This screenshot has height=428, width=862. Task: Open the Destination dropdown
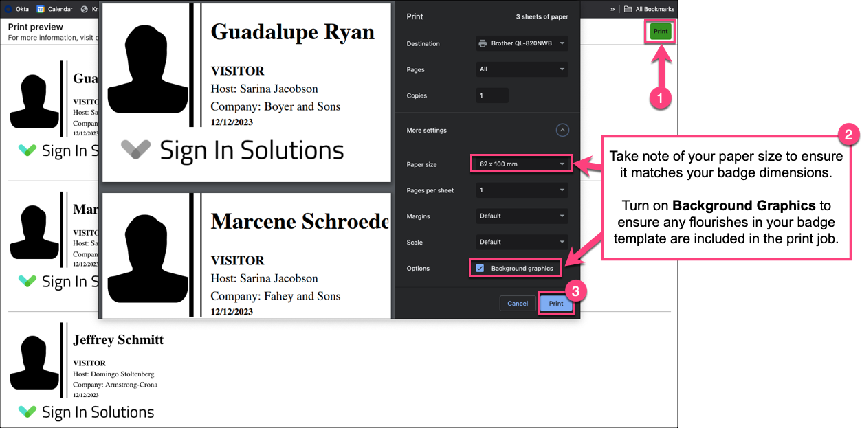[521, 43]
